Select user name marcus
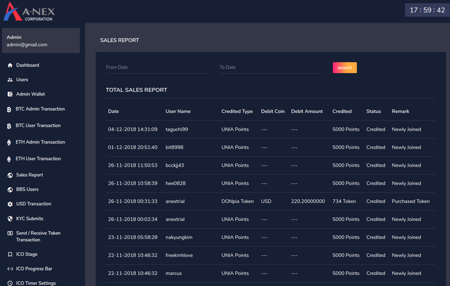Viewport: 450px width, 286px height. click(x=173, y=273)
